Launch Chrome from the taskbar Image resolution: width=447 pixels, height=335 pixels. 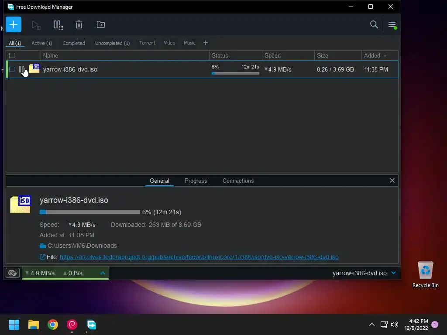coord(53,325)
